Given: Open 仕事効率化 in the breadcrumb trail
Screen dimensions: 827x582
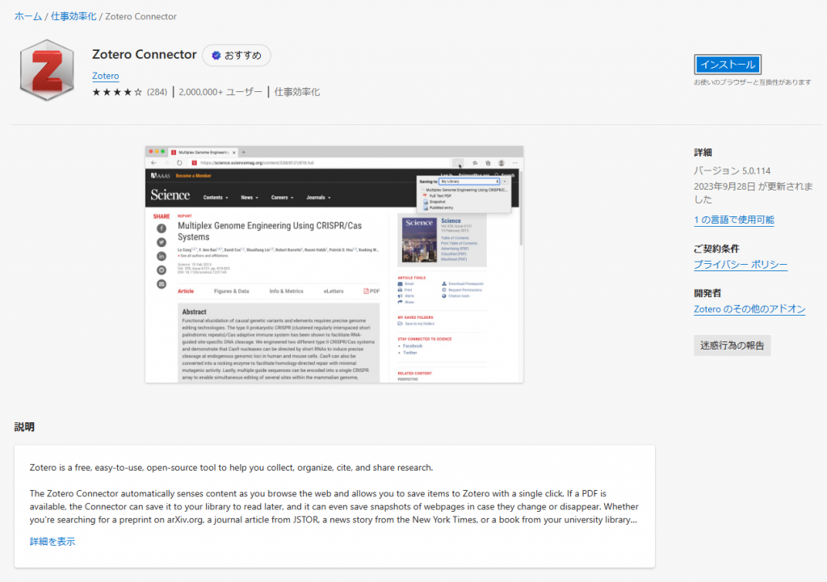Looking at the screenshot, I should point(73,16).
